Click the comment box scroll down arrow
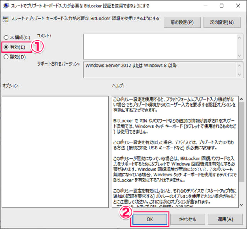Image resolution: width=247 pixels, height=229 pixels. pos(239,56)
